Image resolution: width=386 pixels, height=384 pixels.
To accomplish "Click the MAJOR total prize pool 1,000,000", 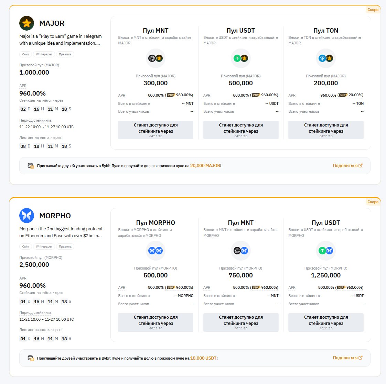I will pyautogui.click(x=34, y=72).
